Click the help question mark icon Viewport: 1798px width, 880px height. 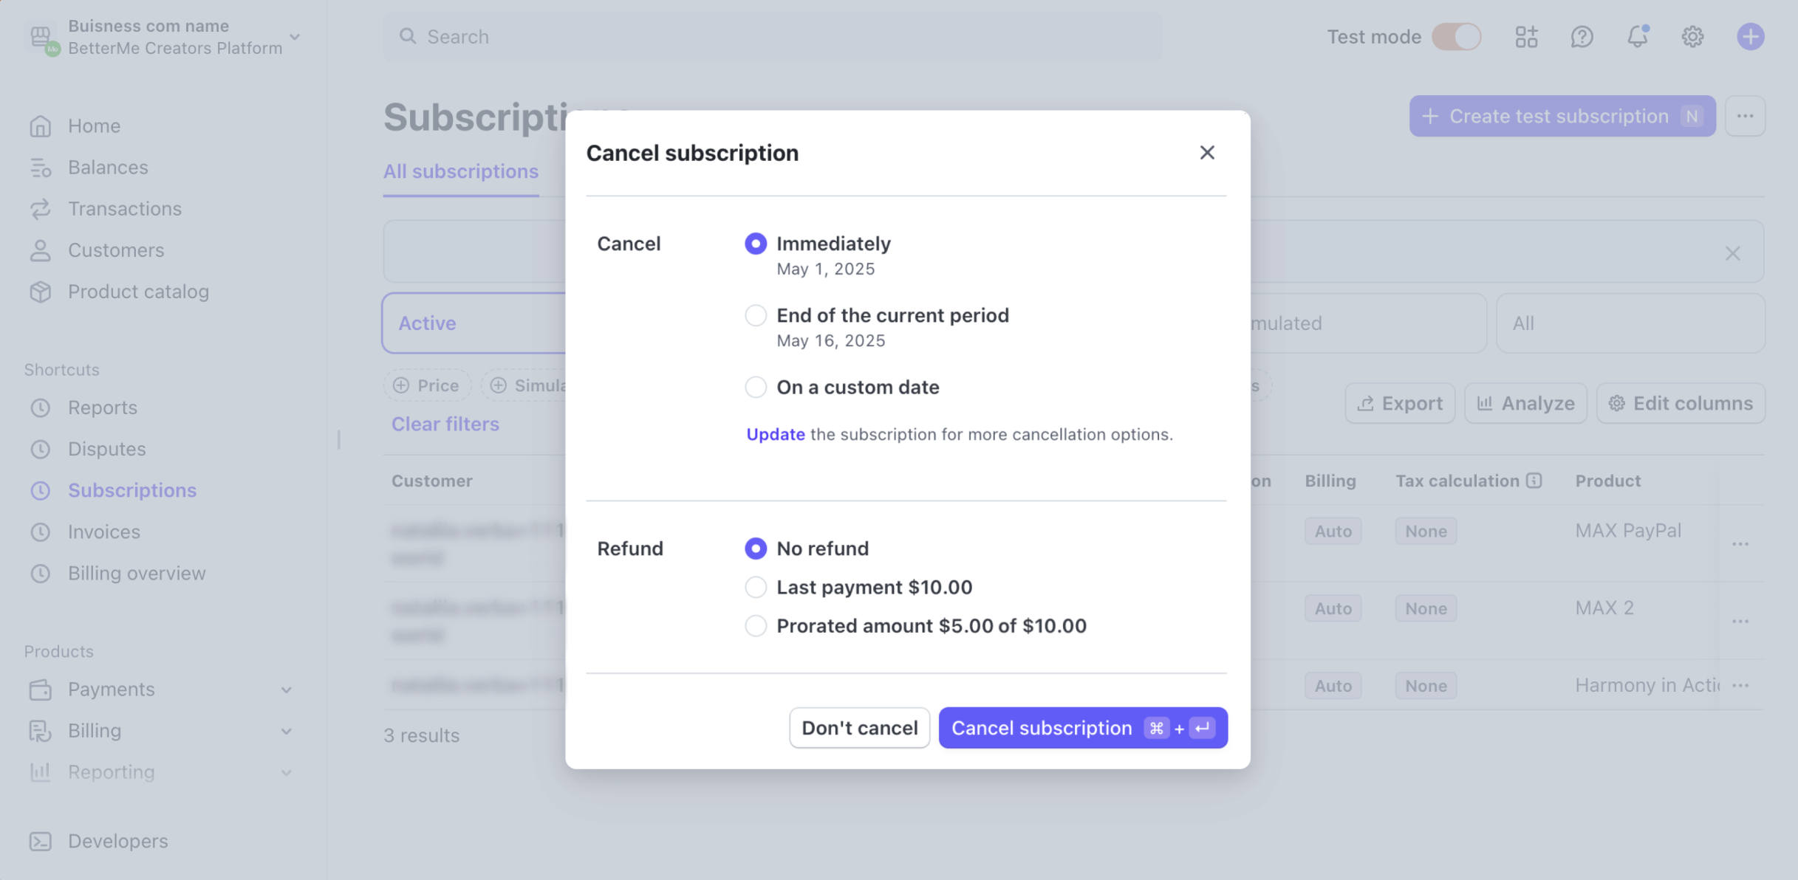[x=1582, y=37]
